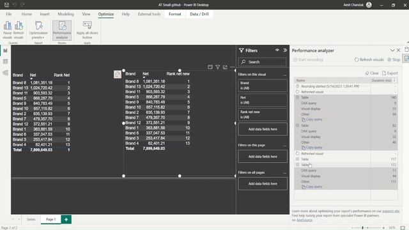Collapse Performance analyzer pane with chevron
The image size is (409, 230).
(392, 50)
